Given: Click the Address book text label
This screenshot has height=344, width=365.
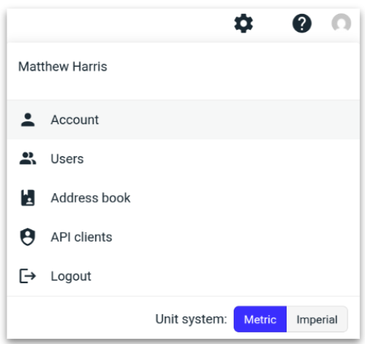Looking at the screenshot, I should click(91, 198).
